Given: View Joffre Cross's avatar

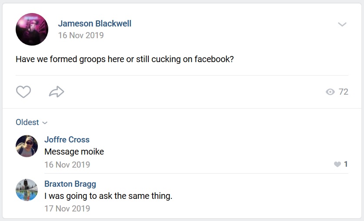Looking at the screenshot, I should [27, 146].
